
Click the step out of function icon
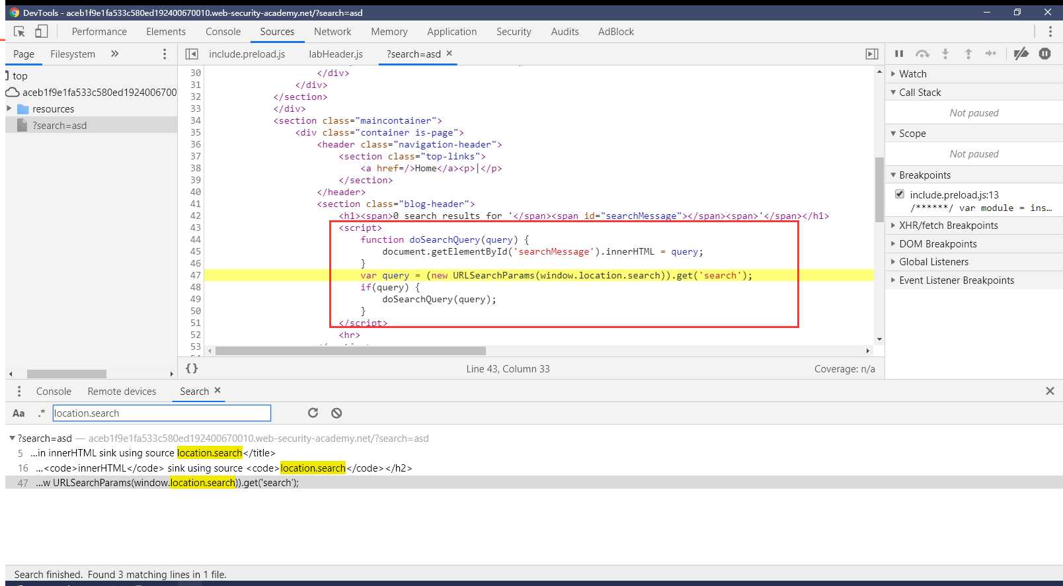[x=968, y=54]
